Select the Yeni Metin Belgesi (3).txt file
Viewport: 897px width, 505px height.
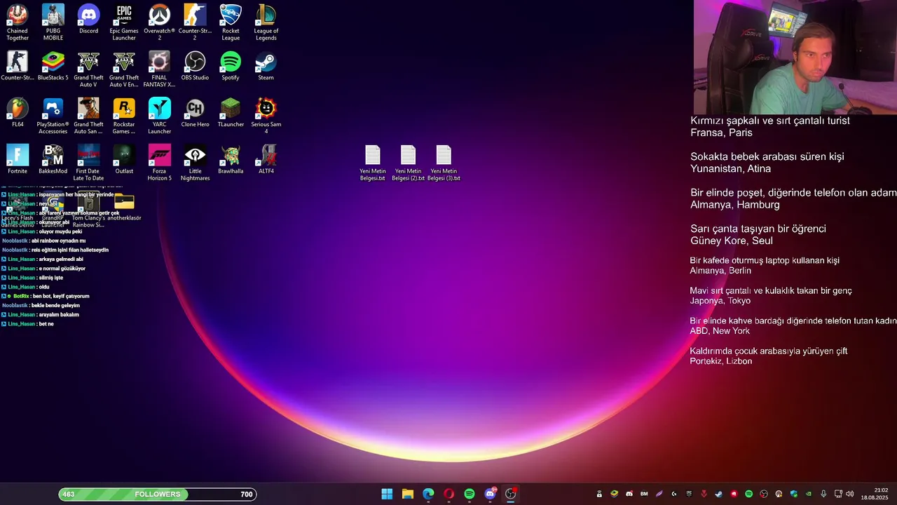444,163
